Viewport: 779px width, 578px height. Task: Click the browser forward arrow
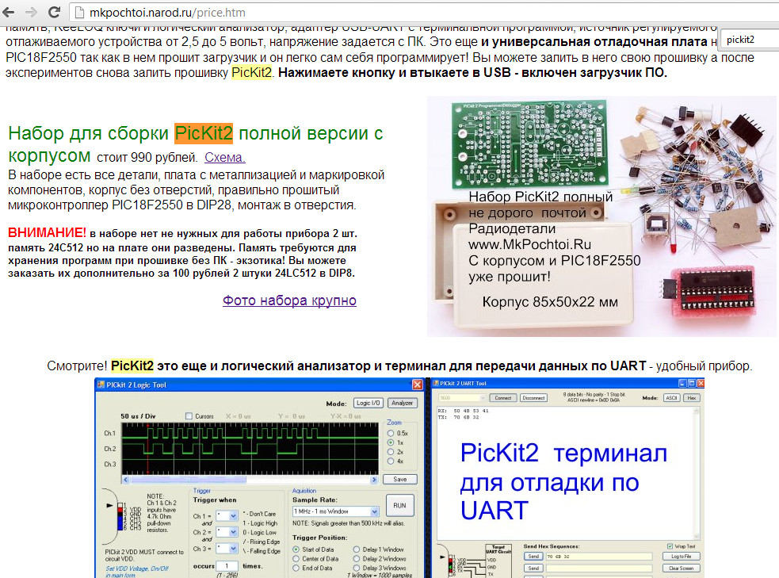[x=32, y=12]
